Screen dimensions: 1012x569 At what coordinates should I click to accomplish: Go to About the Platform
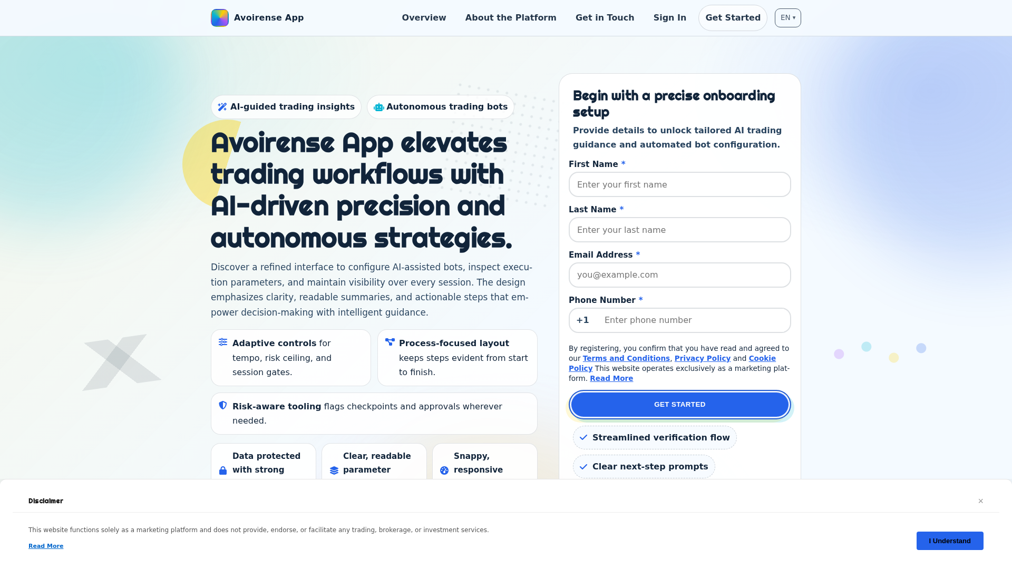pos(511,18)
